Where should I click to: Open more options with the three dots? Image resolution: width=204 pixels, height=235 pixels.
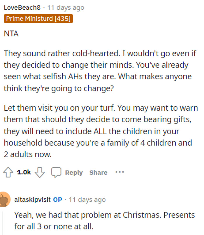coord(119,172)
